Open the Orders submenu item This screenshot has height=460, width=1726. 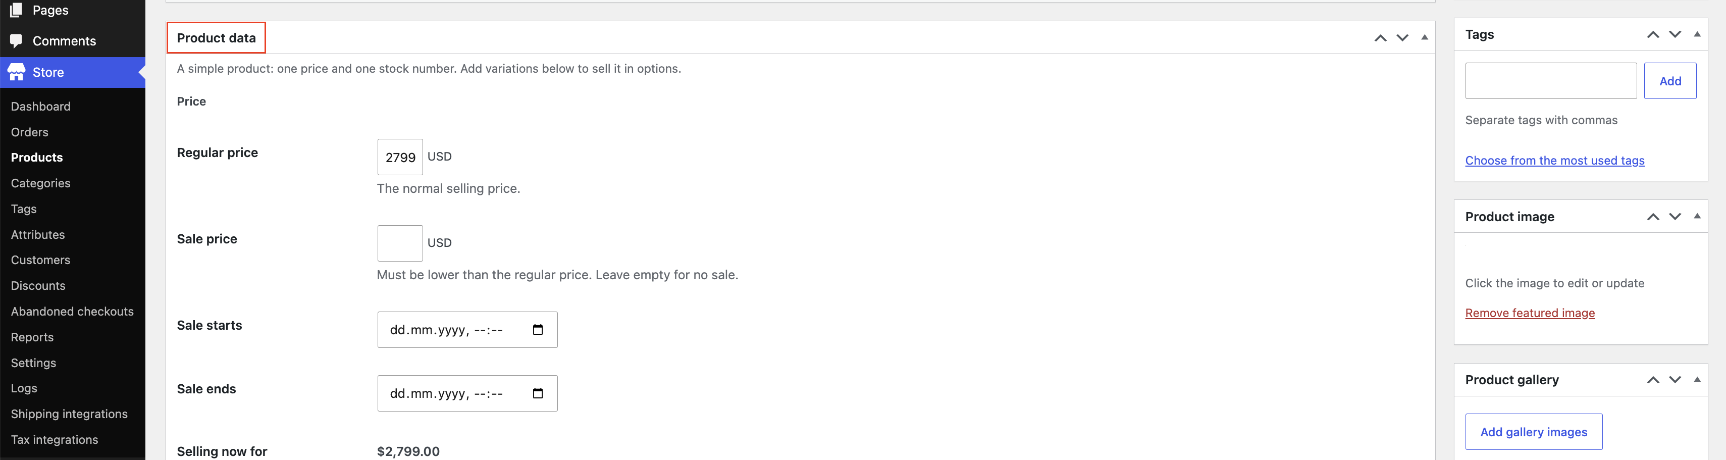[x=29, y=132]
